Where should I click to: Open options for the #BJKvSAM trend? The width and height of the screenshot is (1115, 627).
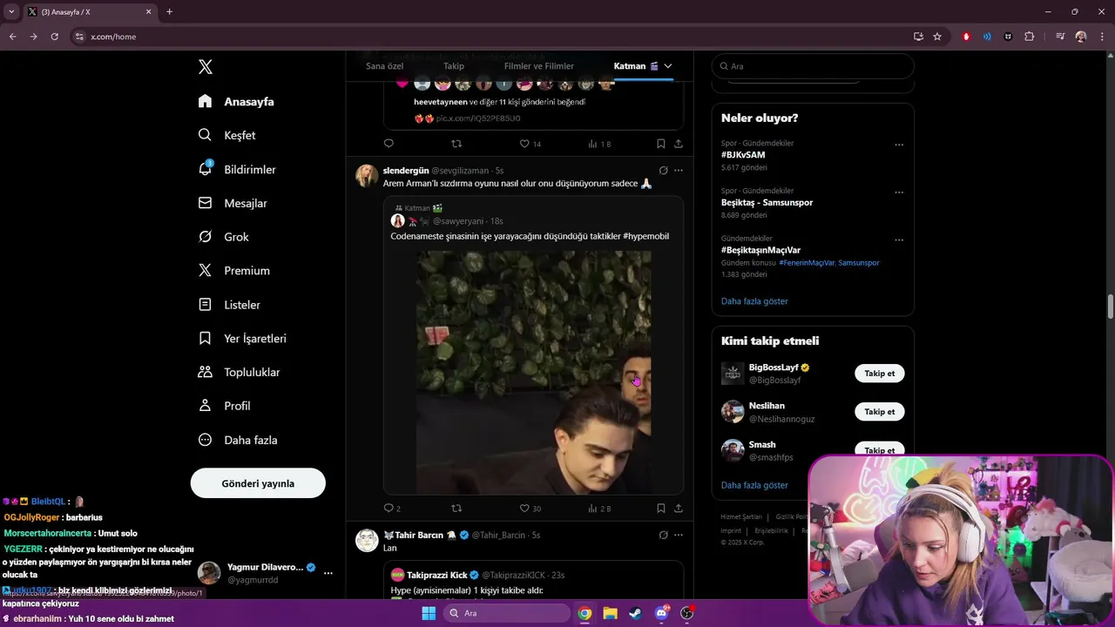click(899, 145)
